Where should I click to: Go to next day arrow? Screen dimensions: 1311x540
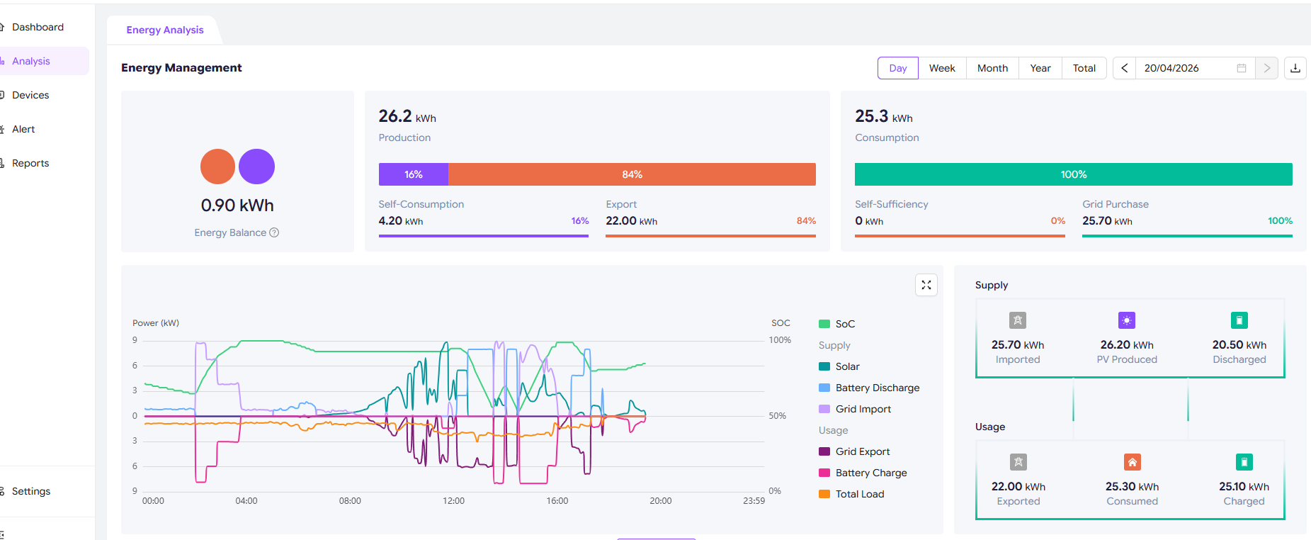(x=1266, y=68)
